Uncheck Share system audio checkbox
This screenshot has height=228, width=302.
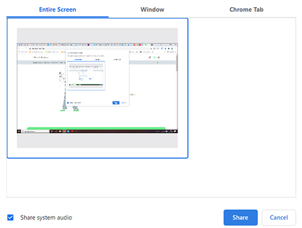click(10, 217)
